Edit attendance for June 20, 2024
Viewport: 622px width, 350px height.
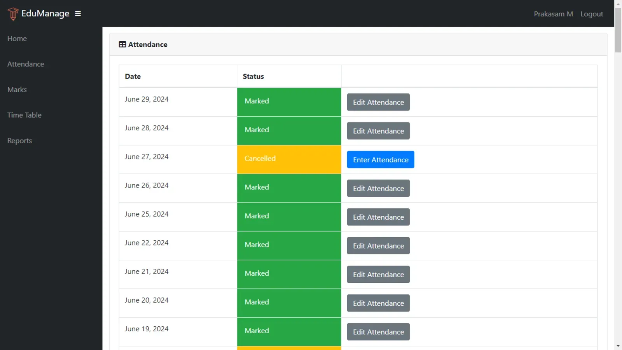[x=378, y=303]
